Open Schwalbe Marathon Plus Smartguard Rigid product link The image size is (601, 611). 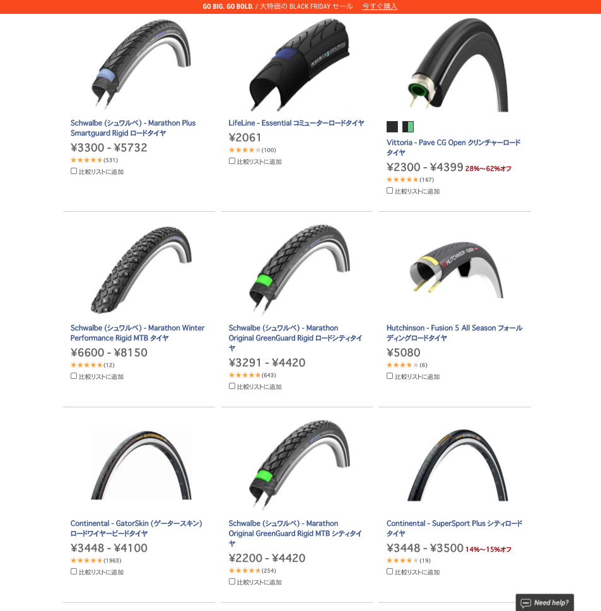click(x=133, y=128)
